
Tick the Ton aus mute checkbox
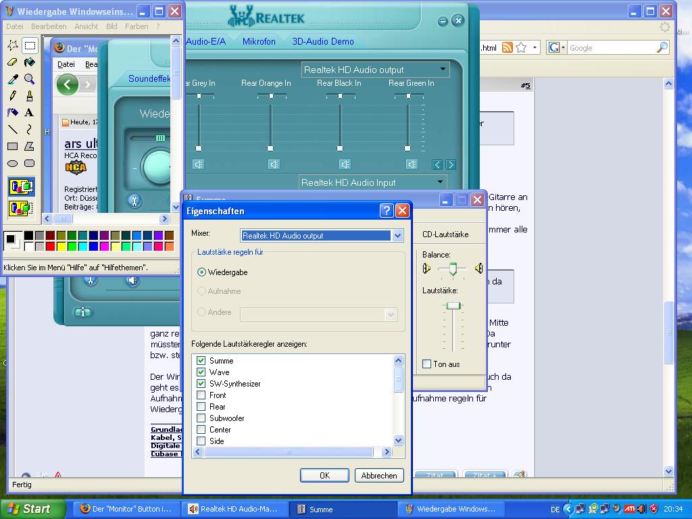coord(427,364)
